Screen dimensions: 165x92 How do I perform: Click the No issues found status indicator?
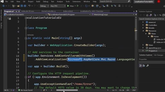click(25, 90)
